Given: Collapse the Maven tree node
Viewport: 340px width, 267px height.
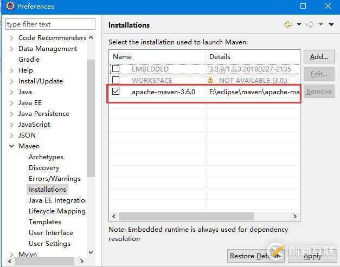Looking at the screenshot, I should [x=12, y=146].
